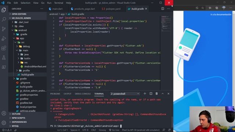Open Run and Debug view

pos(4,38)
